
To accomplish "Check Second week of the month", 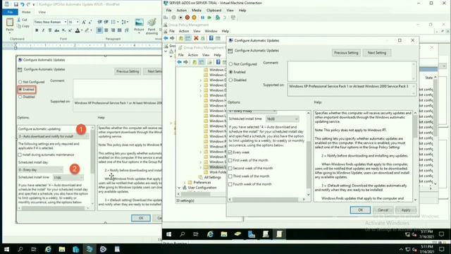I will click(230, 168).
